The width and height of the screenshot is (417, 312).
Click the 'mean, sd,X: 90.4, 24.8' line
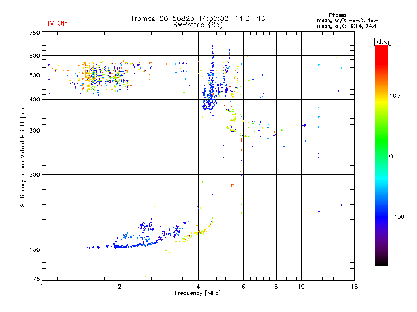(x=347, y=26)
